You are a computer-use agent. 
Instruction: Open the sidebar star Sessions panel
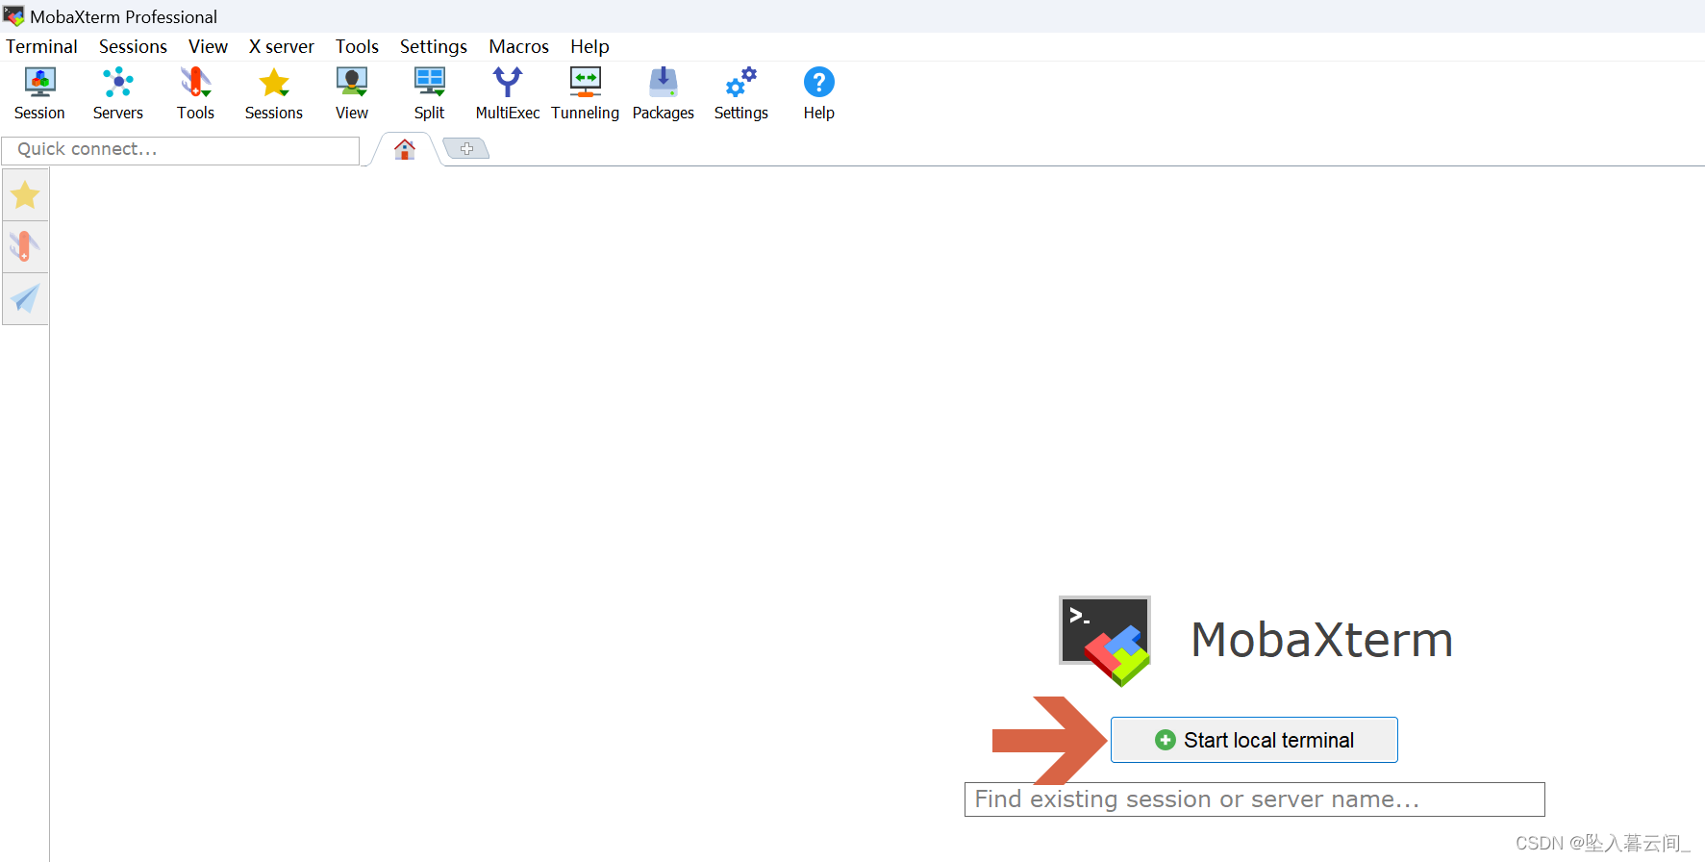(25, 195)
